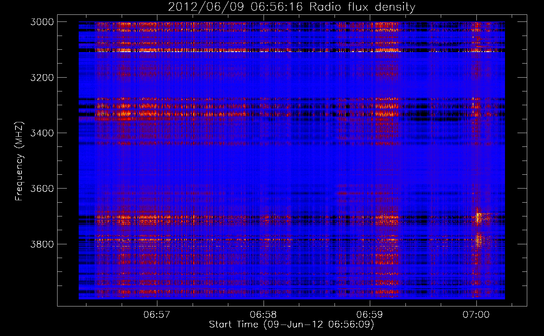Viewport: 544px width, 336px height.
Task: Click the 3600 frequency axis label
Action: click(42, 188)
